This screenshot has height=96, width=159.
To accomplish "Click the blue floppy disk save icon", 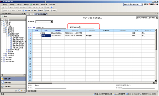I will click(23, 10).
